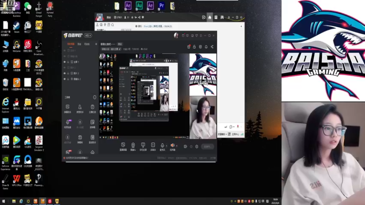Open the Windows Start button

click(4, 201)
